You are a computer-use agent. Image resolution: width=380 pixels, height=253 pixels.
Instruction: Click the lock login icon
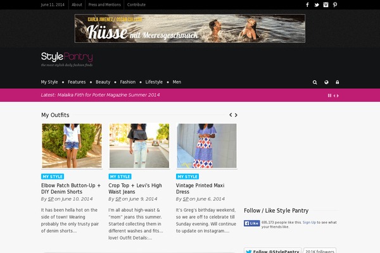click(x=338, y=82)
